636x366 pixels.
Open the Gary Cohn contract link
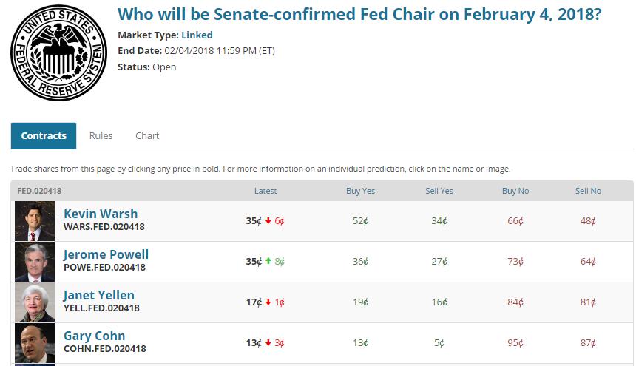point(94,336)
